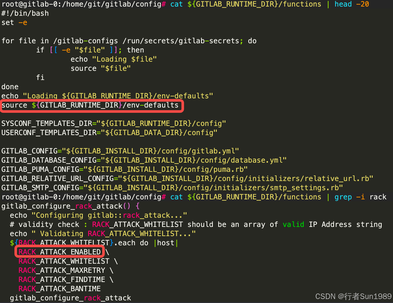Click the 'source "$file"' line
The image size is (393, 303).
click(101, 69)
